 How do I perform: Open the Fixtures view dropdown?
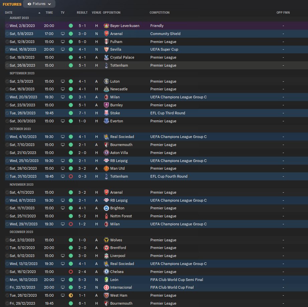tap(39, 4)
